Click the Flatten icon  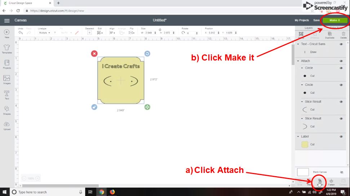click(331, 181)
